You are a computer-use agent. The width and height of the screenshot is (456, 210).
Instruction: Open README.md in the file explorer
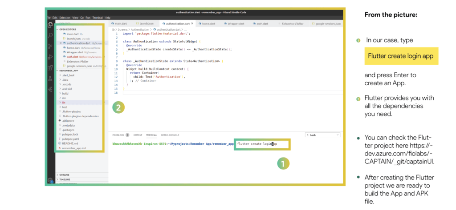point(70,143)
